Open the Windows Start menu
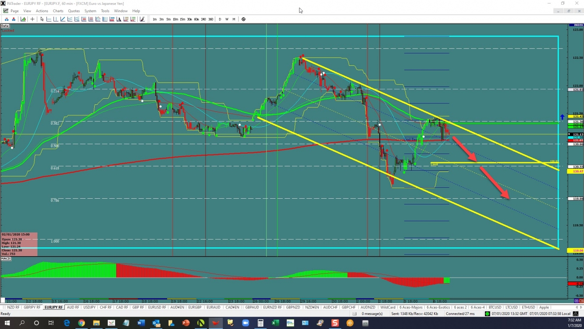The height and width of the screenshot is (329, 584). [7, 323]
